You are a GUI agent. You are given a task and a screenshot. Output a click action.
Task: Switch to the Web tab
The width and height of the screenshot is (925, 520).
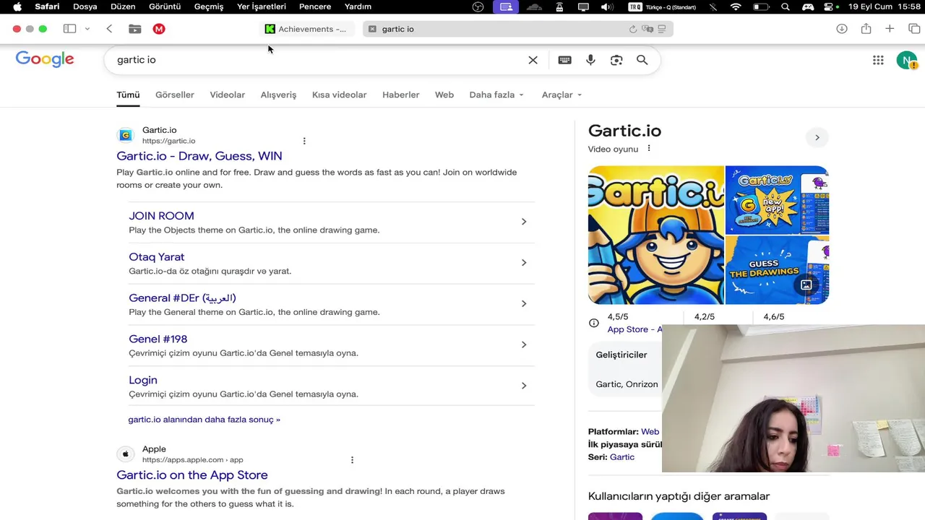click(x=444, y=95)
